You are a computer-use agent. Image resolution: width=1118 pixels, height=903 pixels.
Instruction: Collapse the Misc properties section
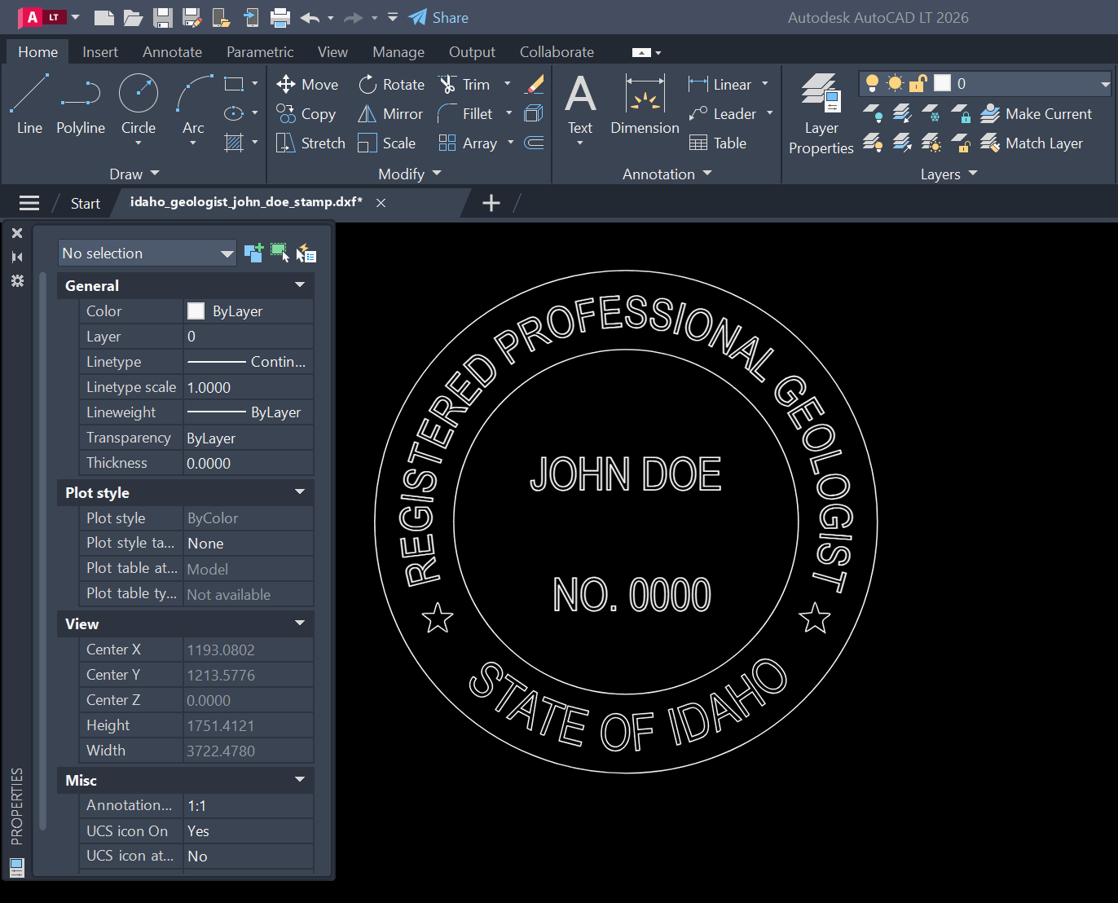pyautogui.click(x=300, y=780)
